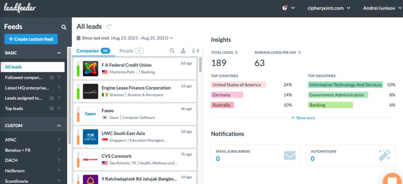Open the cipherpoint.com account dropdown
Viewport: 403px width, 184px height.
329,8
